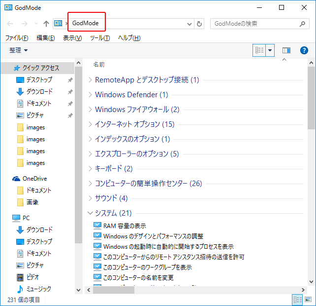Expand the インデックスのオプション group

90,139
